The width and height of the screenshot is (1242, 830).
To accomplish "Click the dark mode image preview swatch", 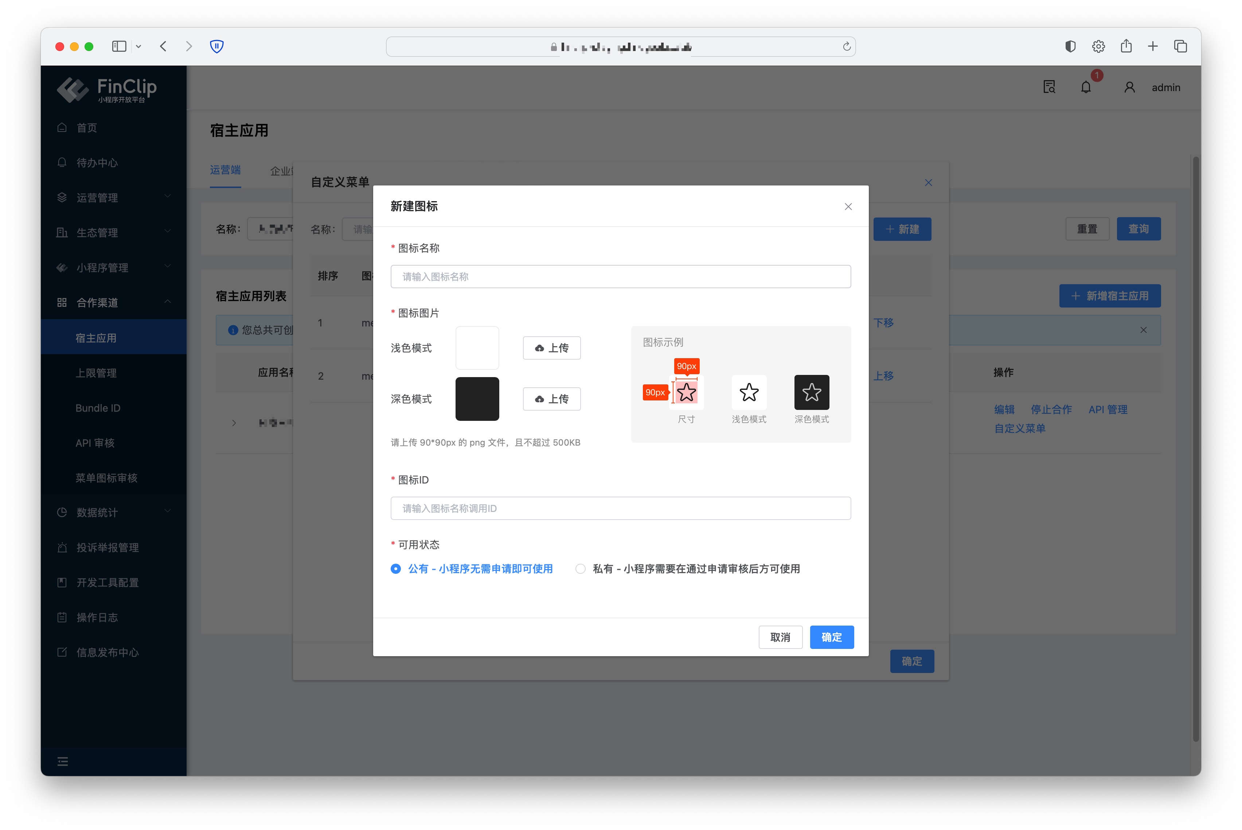I will click(477, 399).
